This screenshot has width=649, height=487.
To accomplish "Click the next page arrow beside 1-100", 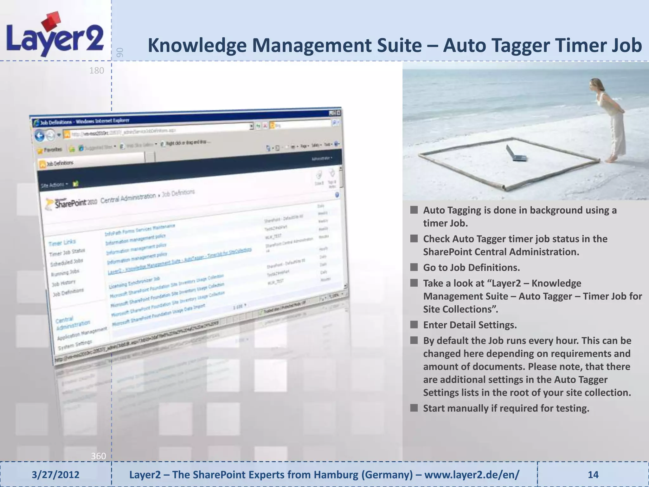I will click(x=245, y=305).
